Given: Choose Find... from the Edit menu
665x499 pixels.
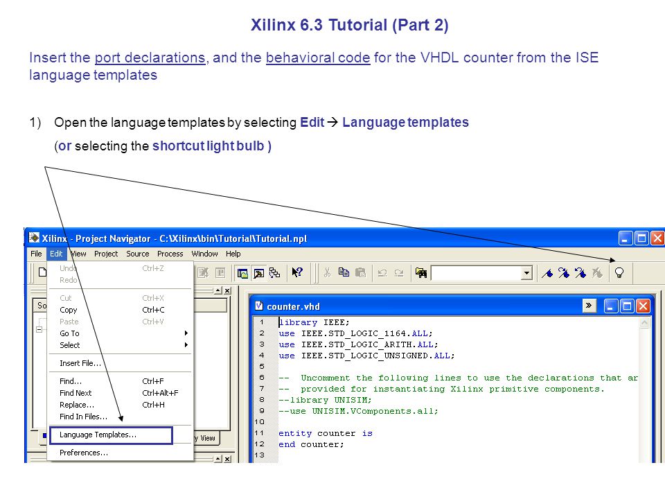Looking at the screenshot, I should click(x=121, y=381).
